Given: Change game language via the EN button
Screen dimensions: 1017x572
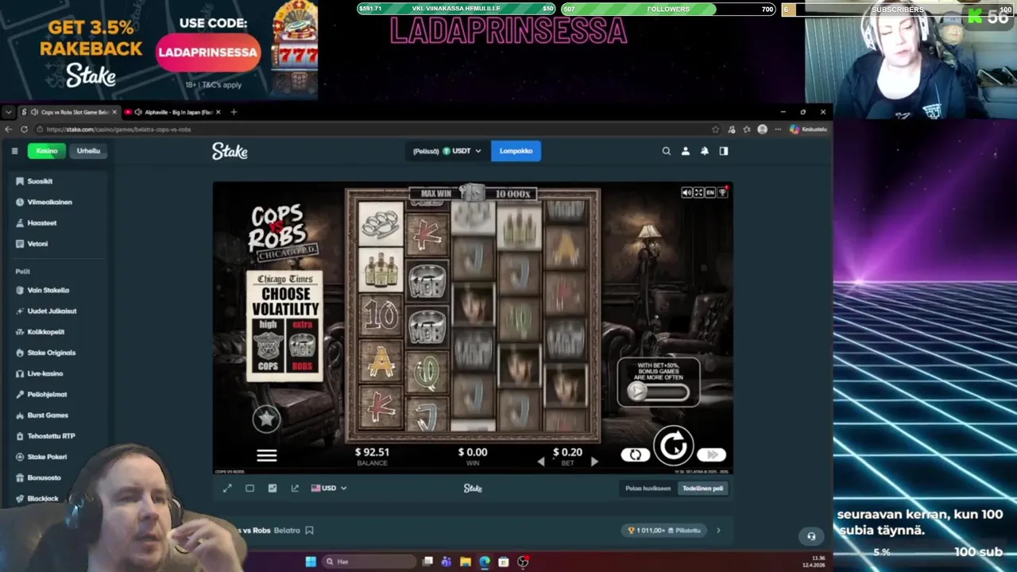Looking at the screenshot, I should click(x=710, y=192).
